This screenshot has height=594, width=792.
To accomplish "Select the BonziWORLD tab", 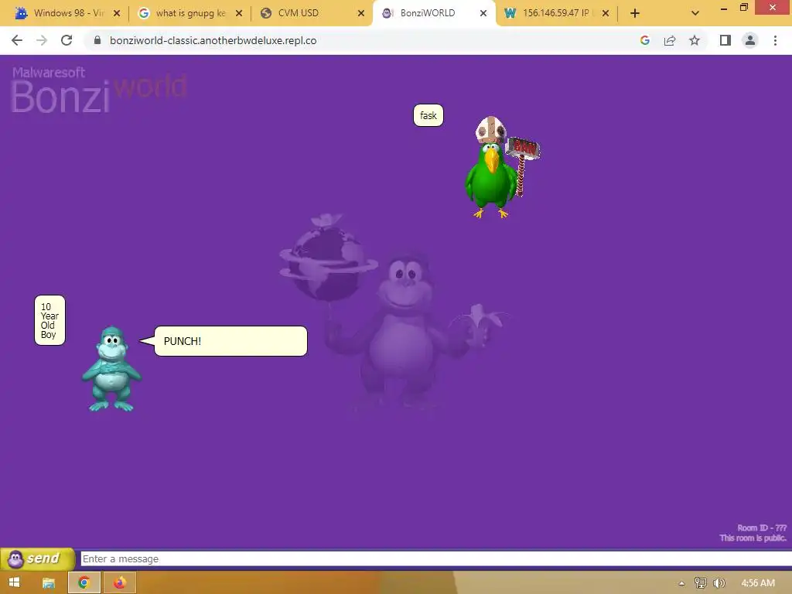I will click(435, 13).
